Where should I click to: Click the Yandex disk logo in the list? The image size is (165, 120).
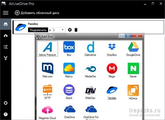(x=21, y=27)
